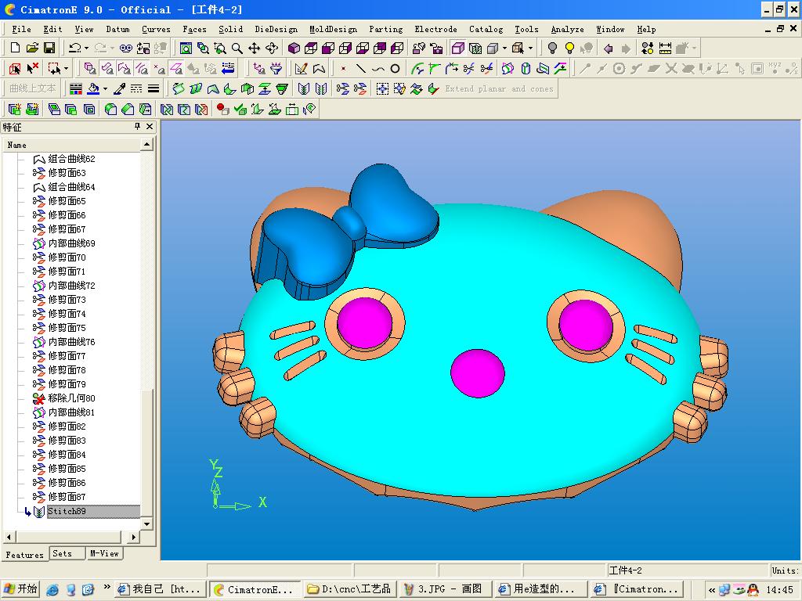Image resolution: width=802 pixels, height=601 pixels.
Task: Open the Electrode menu
Action: point(435,29)
